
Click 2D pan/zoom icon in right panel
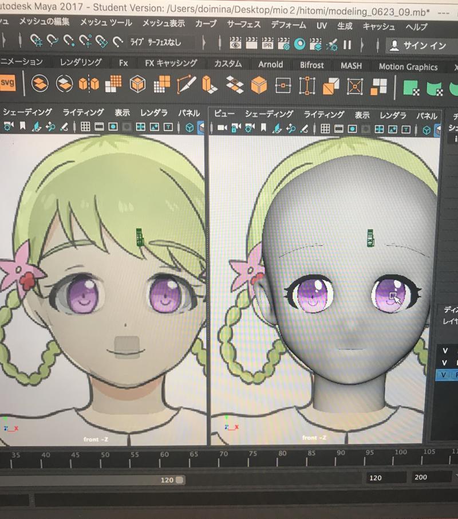(x=291, y=128)
